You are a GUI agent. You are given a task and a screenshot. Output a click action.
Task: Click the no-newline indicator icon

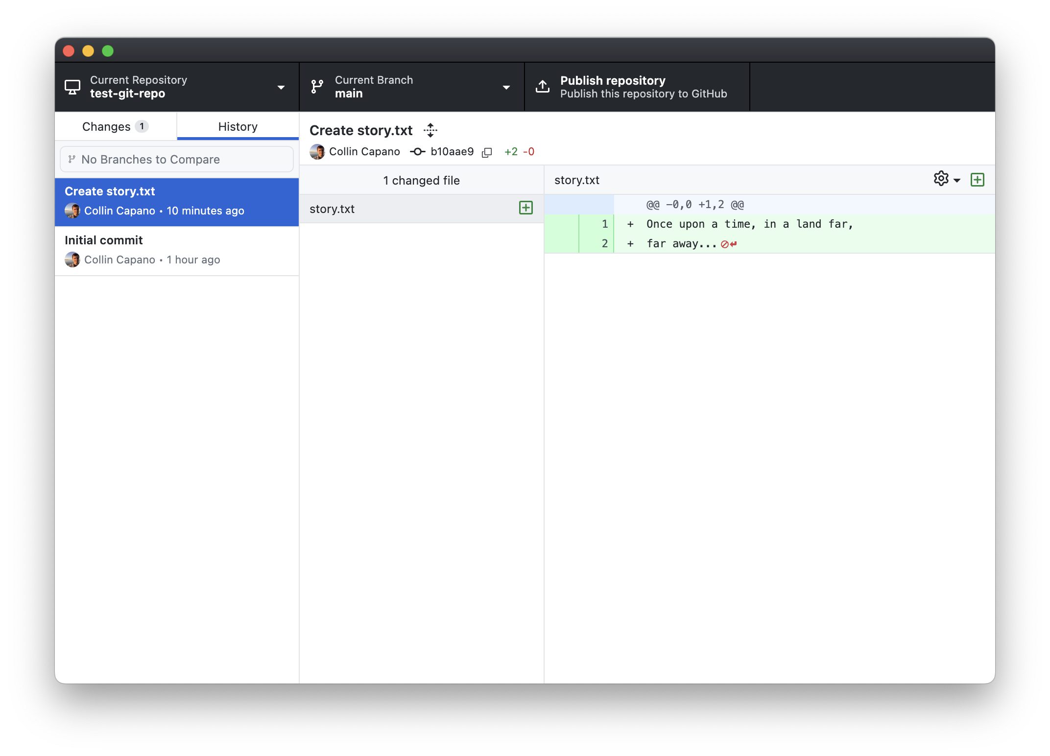[x=729, y=244]
